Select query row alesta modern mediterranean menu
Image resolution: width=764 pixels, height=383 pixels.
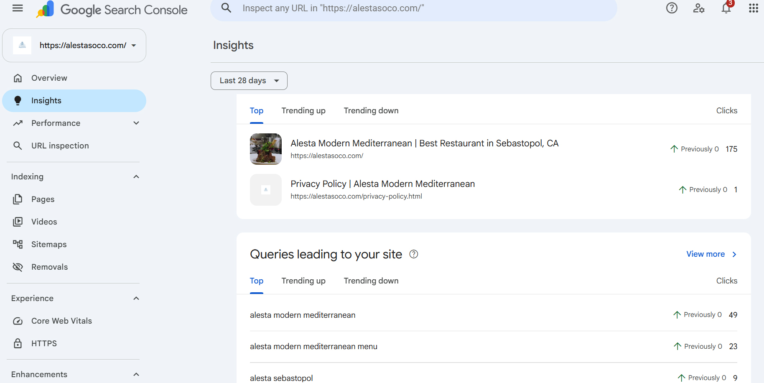click(494, 347)
